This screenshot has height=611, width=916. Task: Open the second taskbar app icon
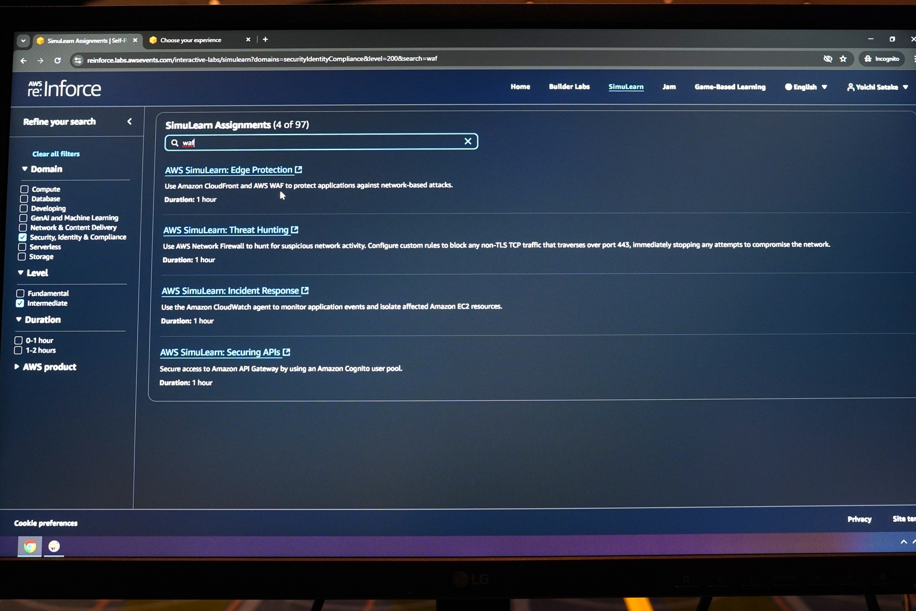54,546
